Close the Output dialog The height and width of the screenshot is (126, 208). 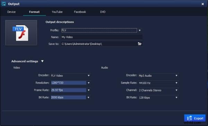pos(202,4)
